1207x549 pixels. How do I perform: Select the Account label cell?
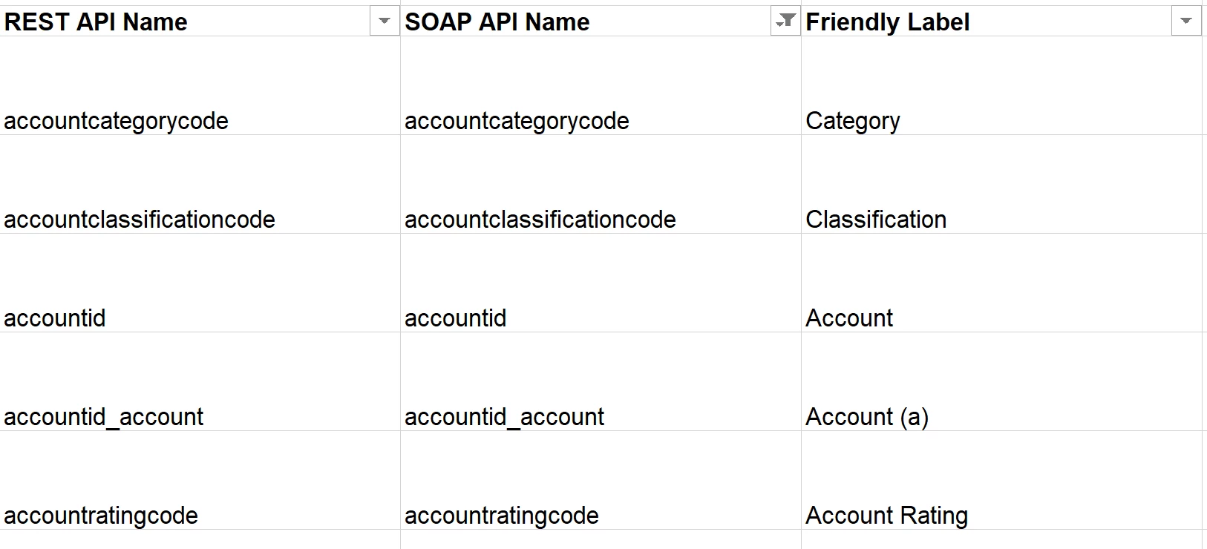point(1001,283)
